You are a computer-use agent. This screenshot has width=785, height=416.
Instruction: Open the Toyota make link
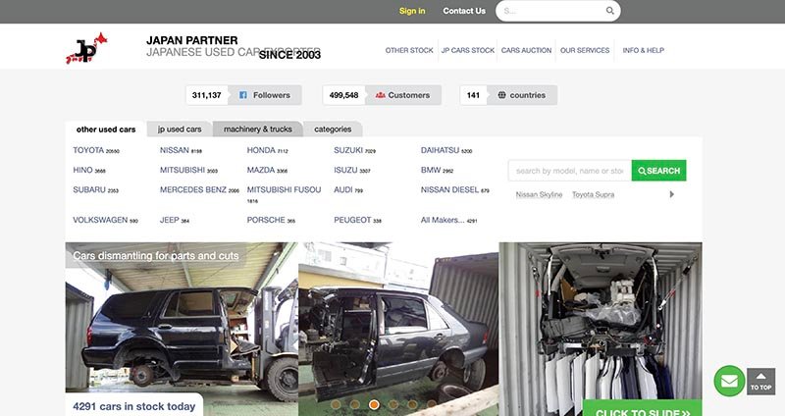click(x=88, y=150)
